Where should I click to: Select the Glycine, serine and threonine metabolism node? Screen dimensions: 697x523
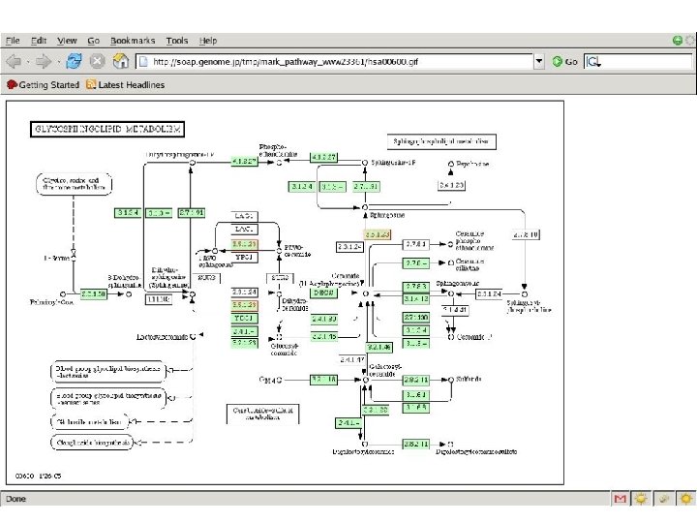click(x=74, y=184)
